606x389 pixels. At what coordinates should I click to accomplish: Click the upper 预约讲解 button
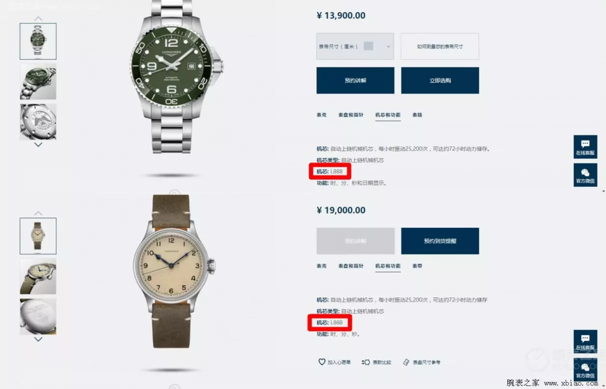[x=355, y=80]
